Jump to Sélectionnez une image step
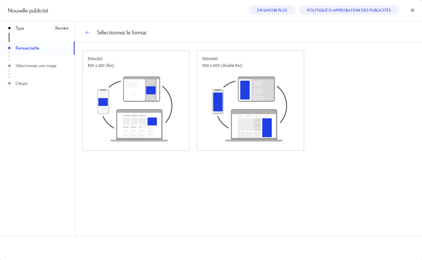The image size is (422, 260). click(x=36, y=66)
